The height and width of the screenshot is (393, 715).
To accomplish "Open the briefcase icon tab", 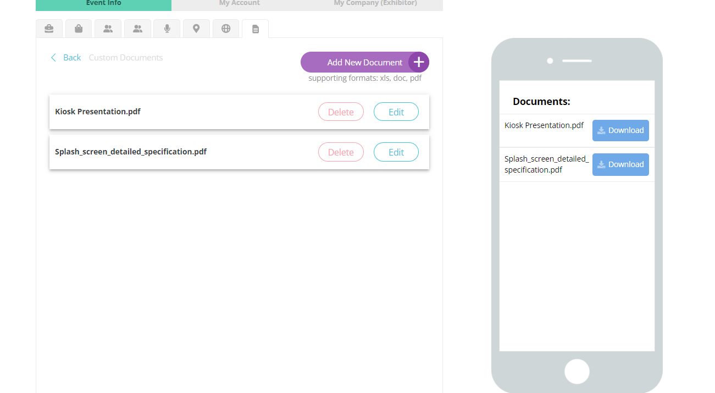I will click(x=49, y=29).
